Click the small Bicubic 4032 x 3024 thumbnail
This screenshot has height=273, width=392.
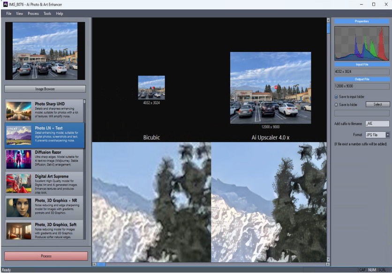click(x=151, y=87)
